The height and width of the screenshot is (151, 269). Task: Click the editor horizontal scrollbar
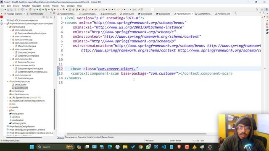click(137, 134)
